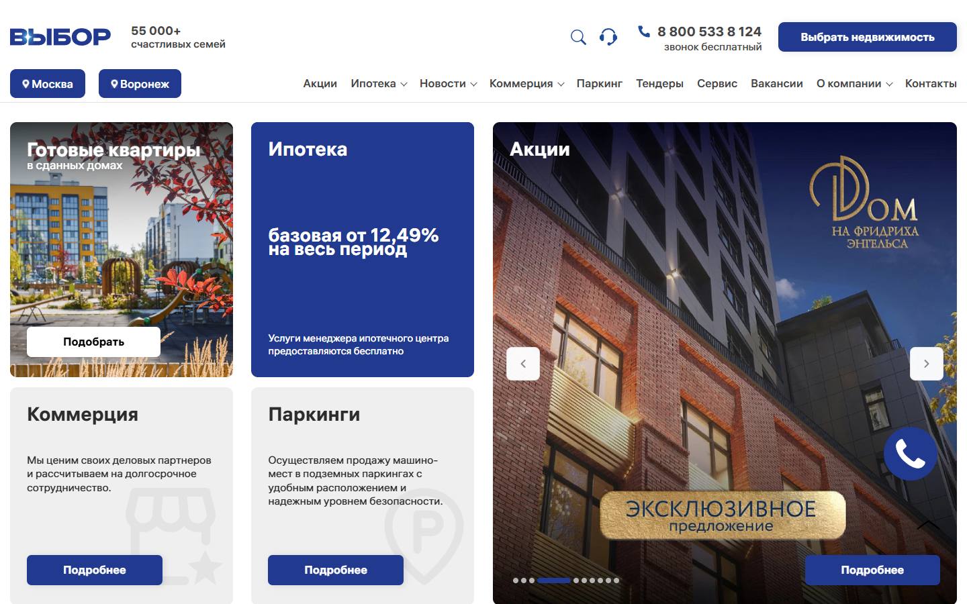This screenshot has width=967, height=604.
Task: Go to the Паркинг menu item
Action: point(599,84)
